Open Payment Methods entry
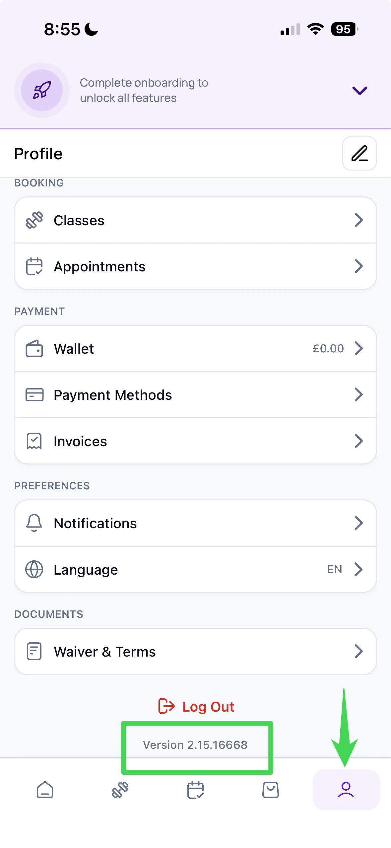This screenshot has width=391, height=848. tap(195, 395)
